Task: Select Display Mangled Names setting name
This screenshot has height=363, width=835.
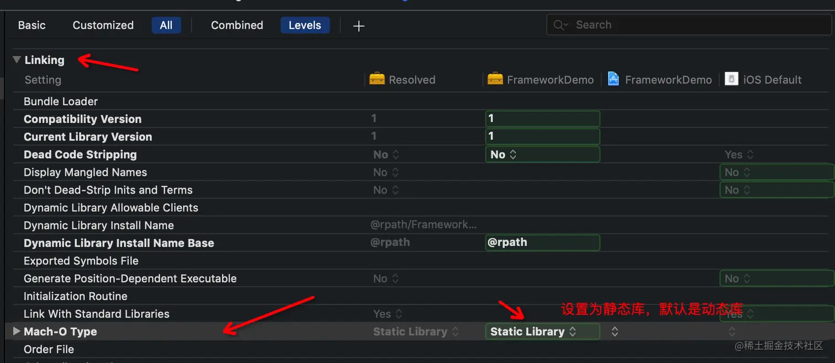Action: [x=85, y=172]
